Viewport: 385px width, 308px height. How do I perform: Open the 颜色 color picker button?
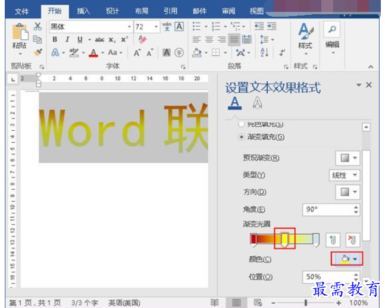pos(347,259)
